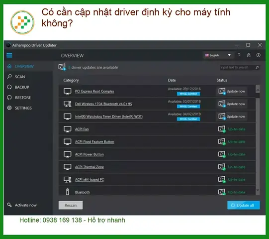Click the scrollbar down arrow
The image size is (269, 239).
(x=258, y=190)
